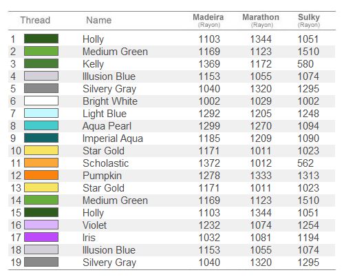This screenshot has height=277, width=344.
Task: Click Madeira code 1372 for Scholastic
Action: pyautogui.click(x=209, y=163)
